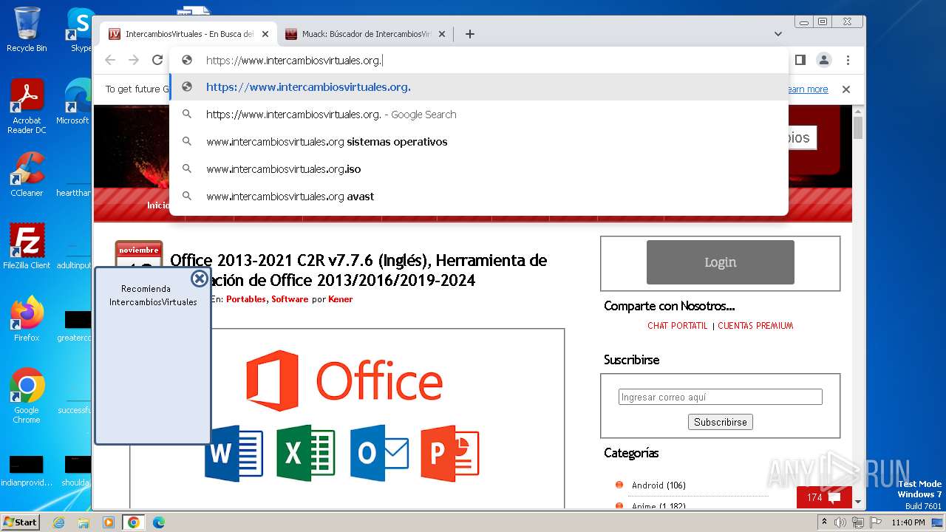The width and height of the screenshot is (946, 532).
Task: Pick the 'sistemas operativos' suggestion
Action: click(479, 142)
